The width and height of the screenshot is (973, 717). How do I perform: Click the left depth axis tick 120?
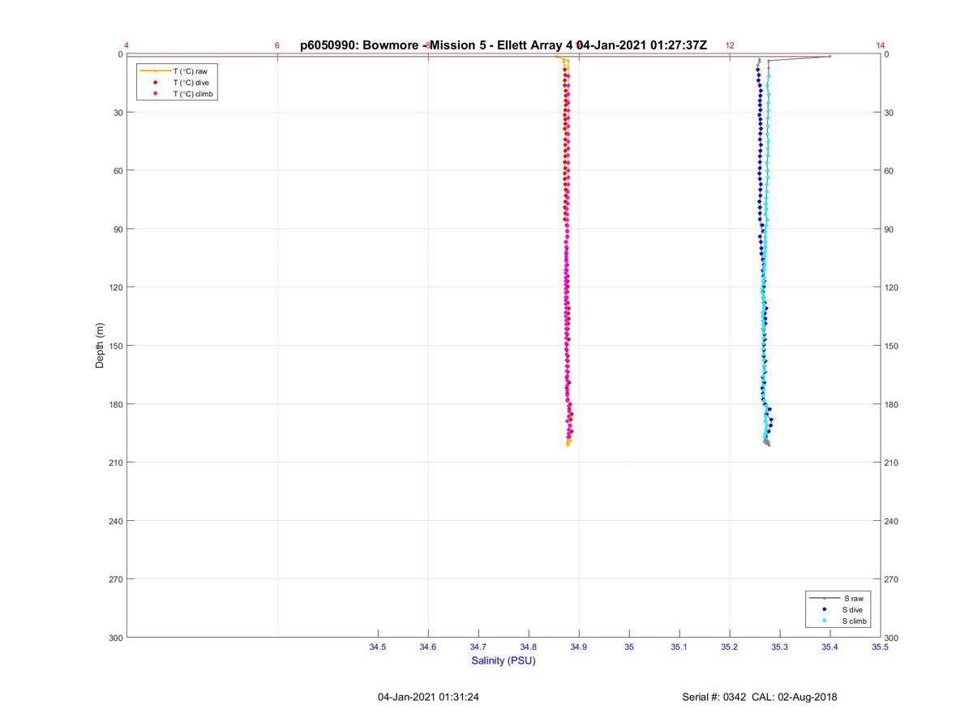(x=115, y=288)
